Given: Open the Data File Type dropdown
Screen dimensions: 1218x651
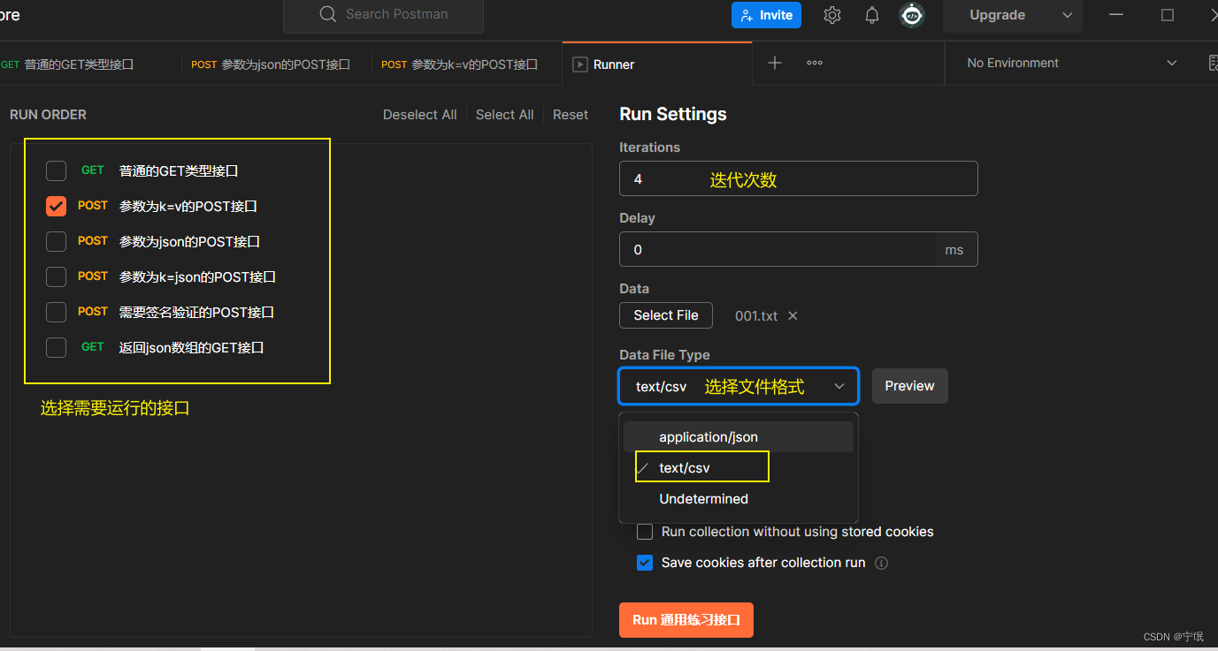Looking at the screenshot, I should 739,386.
